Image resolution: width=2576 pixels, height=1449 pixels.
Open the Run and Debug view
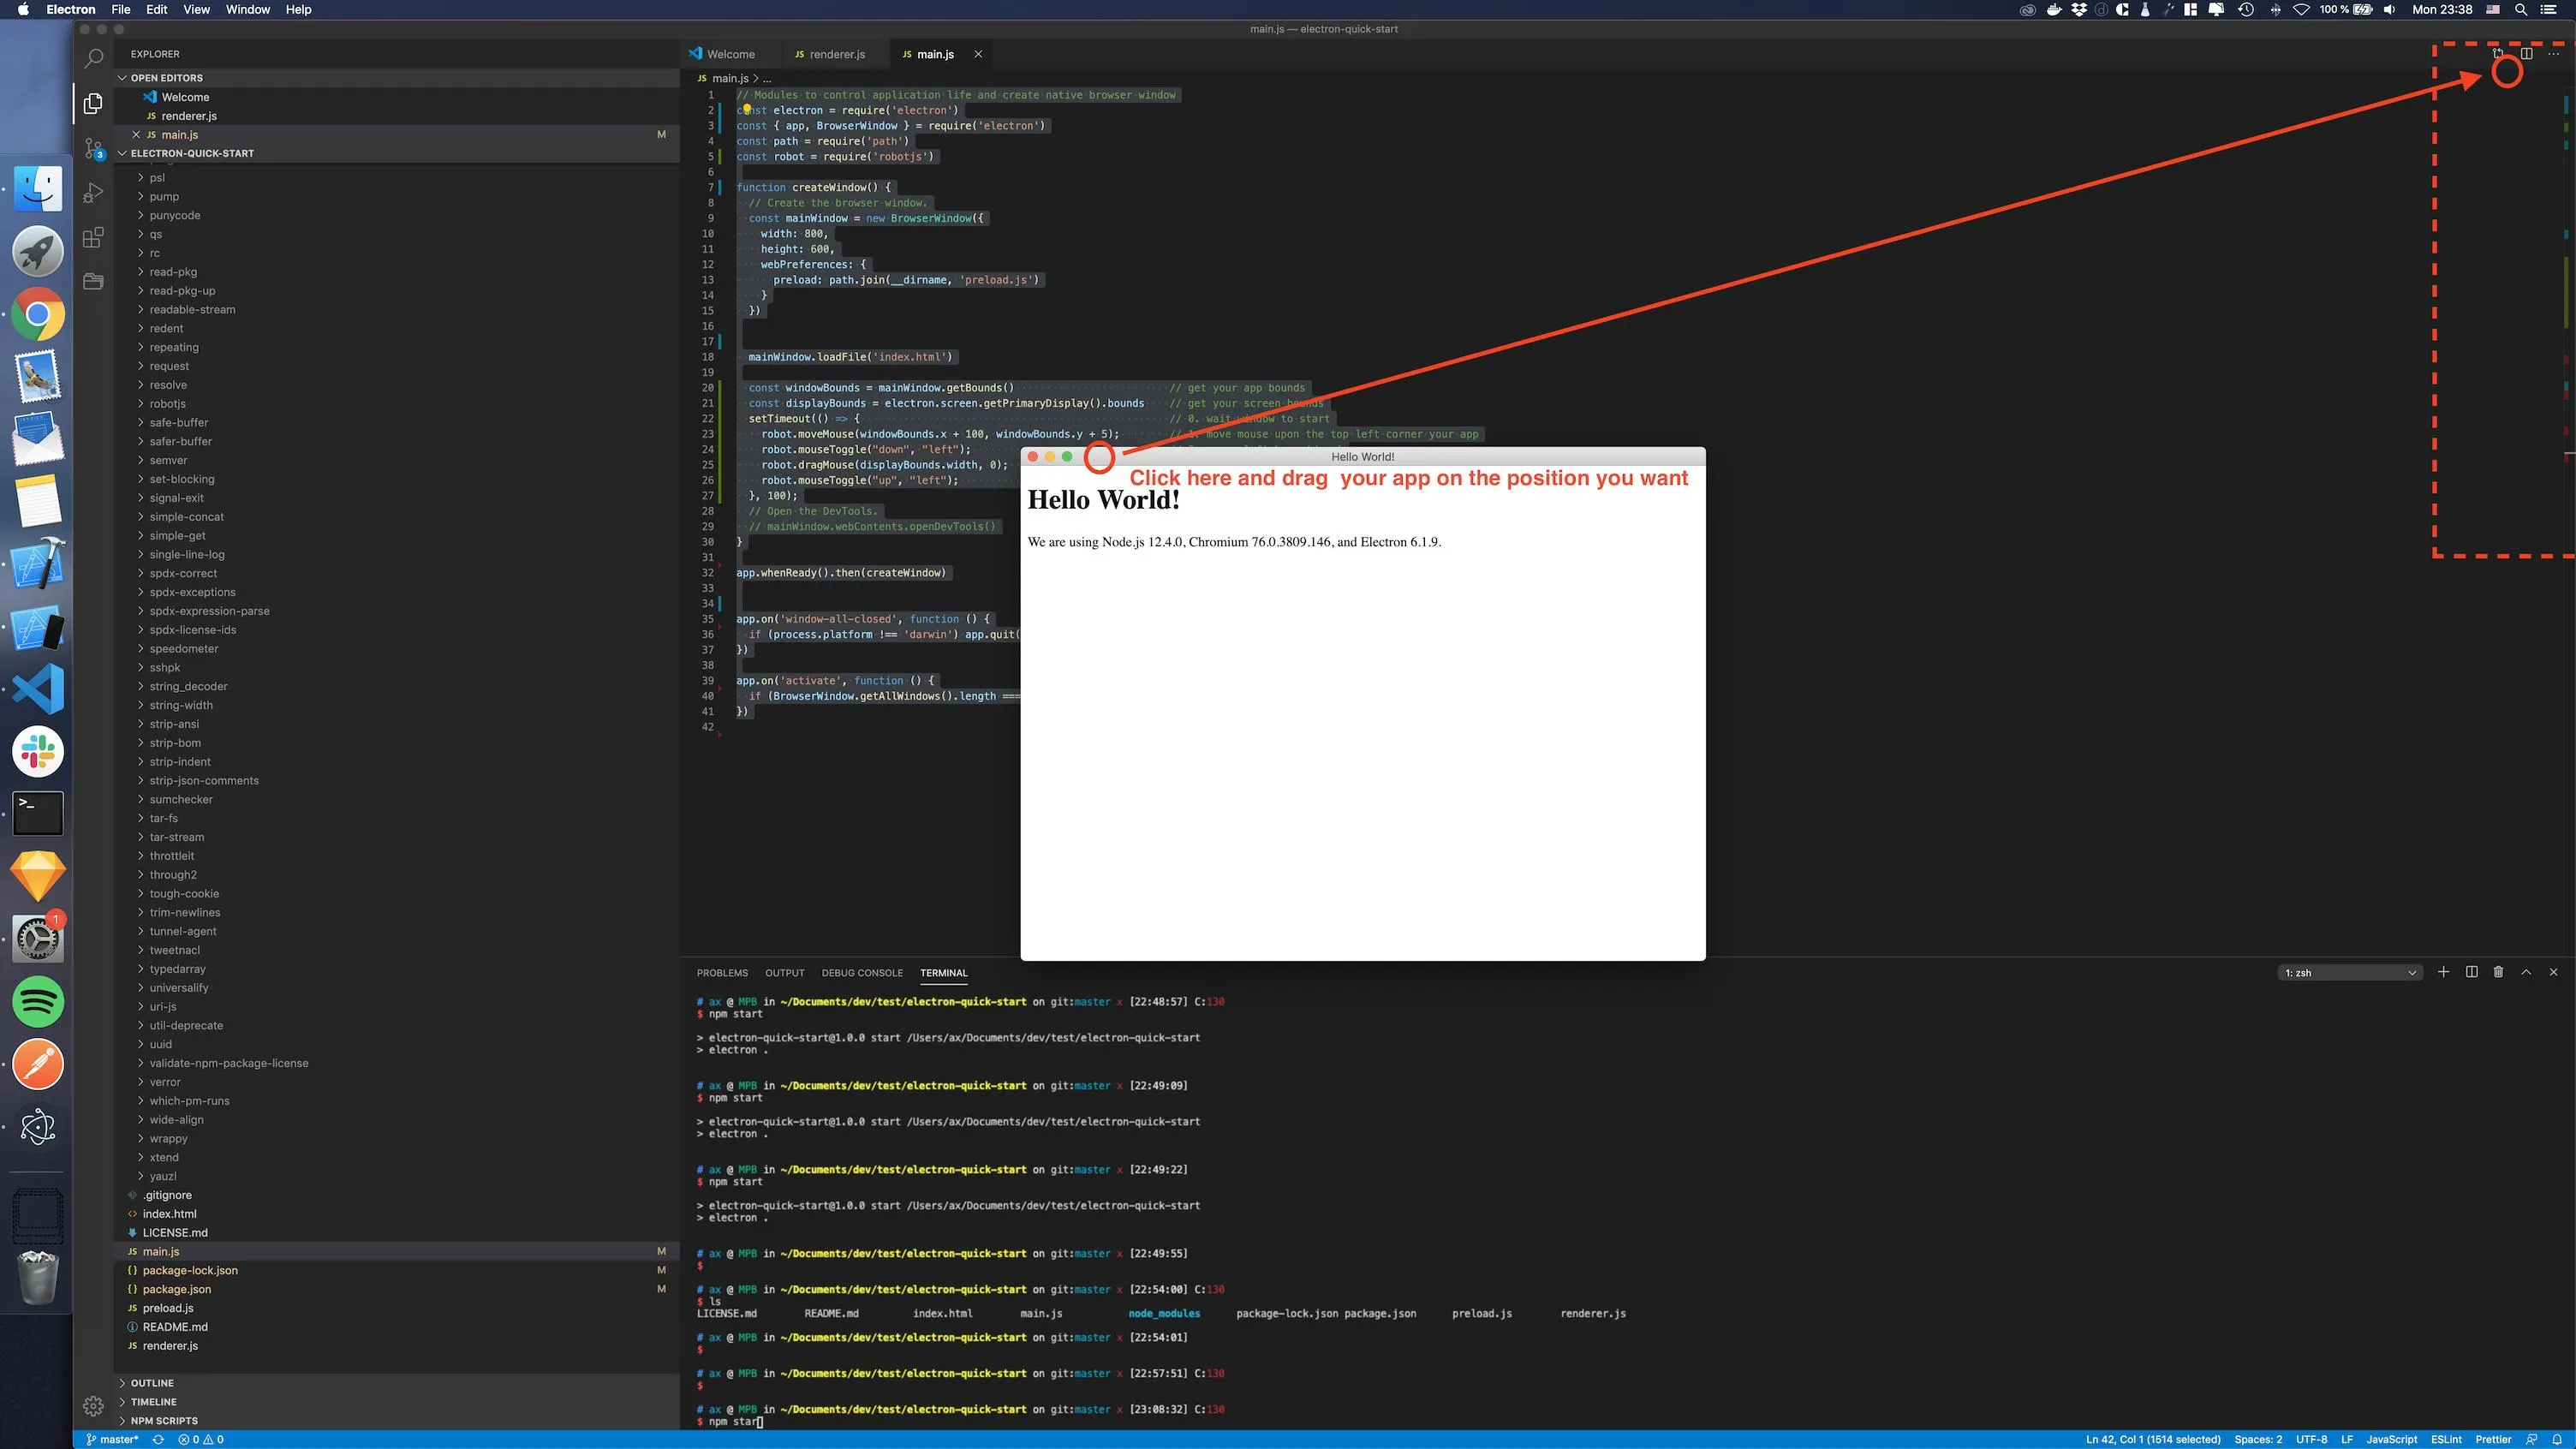(93, 193)
